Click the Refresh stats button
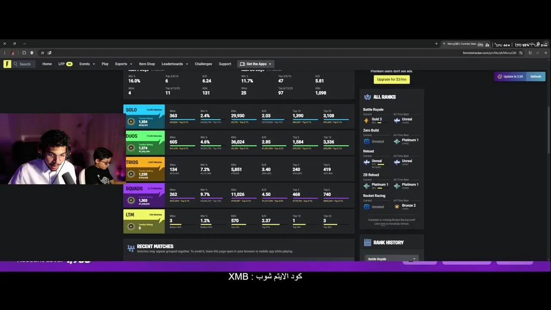551x310 pixels. click(x=536, y=77)
